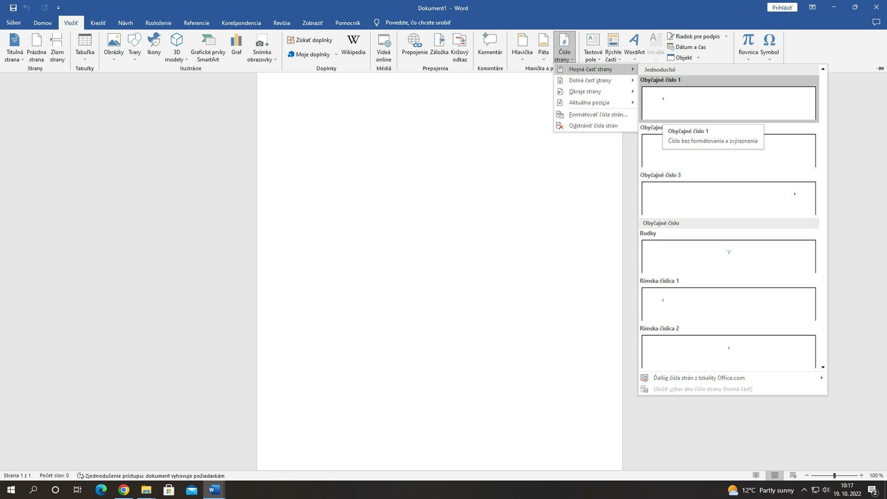Screen dimensions: 887x499
Task: Choose Obyčajné číslo 1 page number thumbnail
Action: click(729, 103)
